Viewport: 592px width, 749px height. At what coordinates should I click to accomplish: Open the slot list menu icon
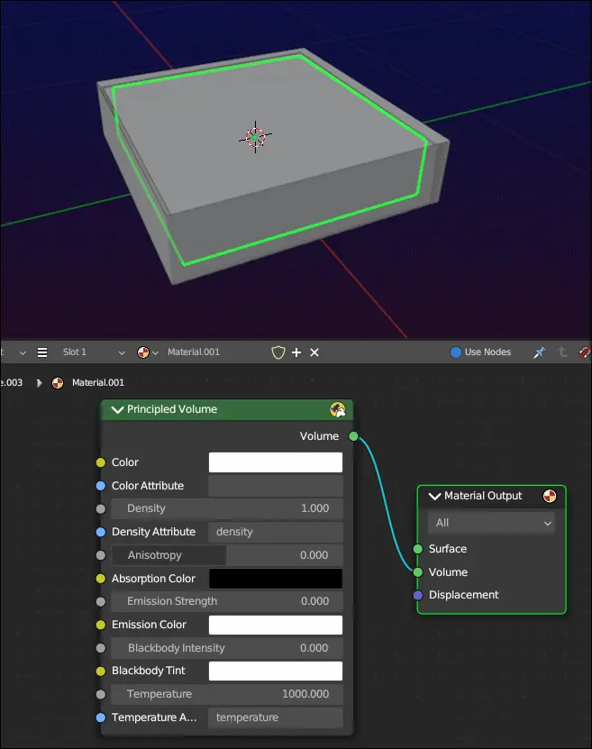42,352
